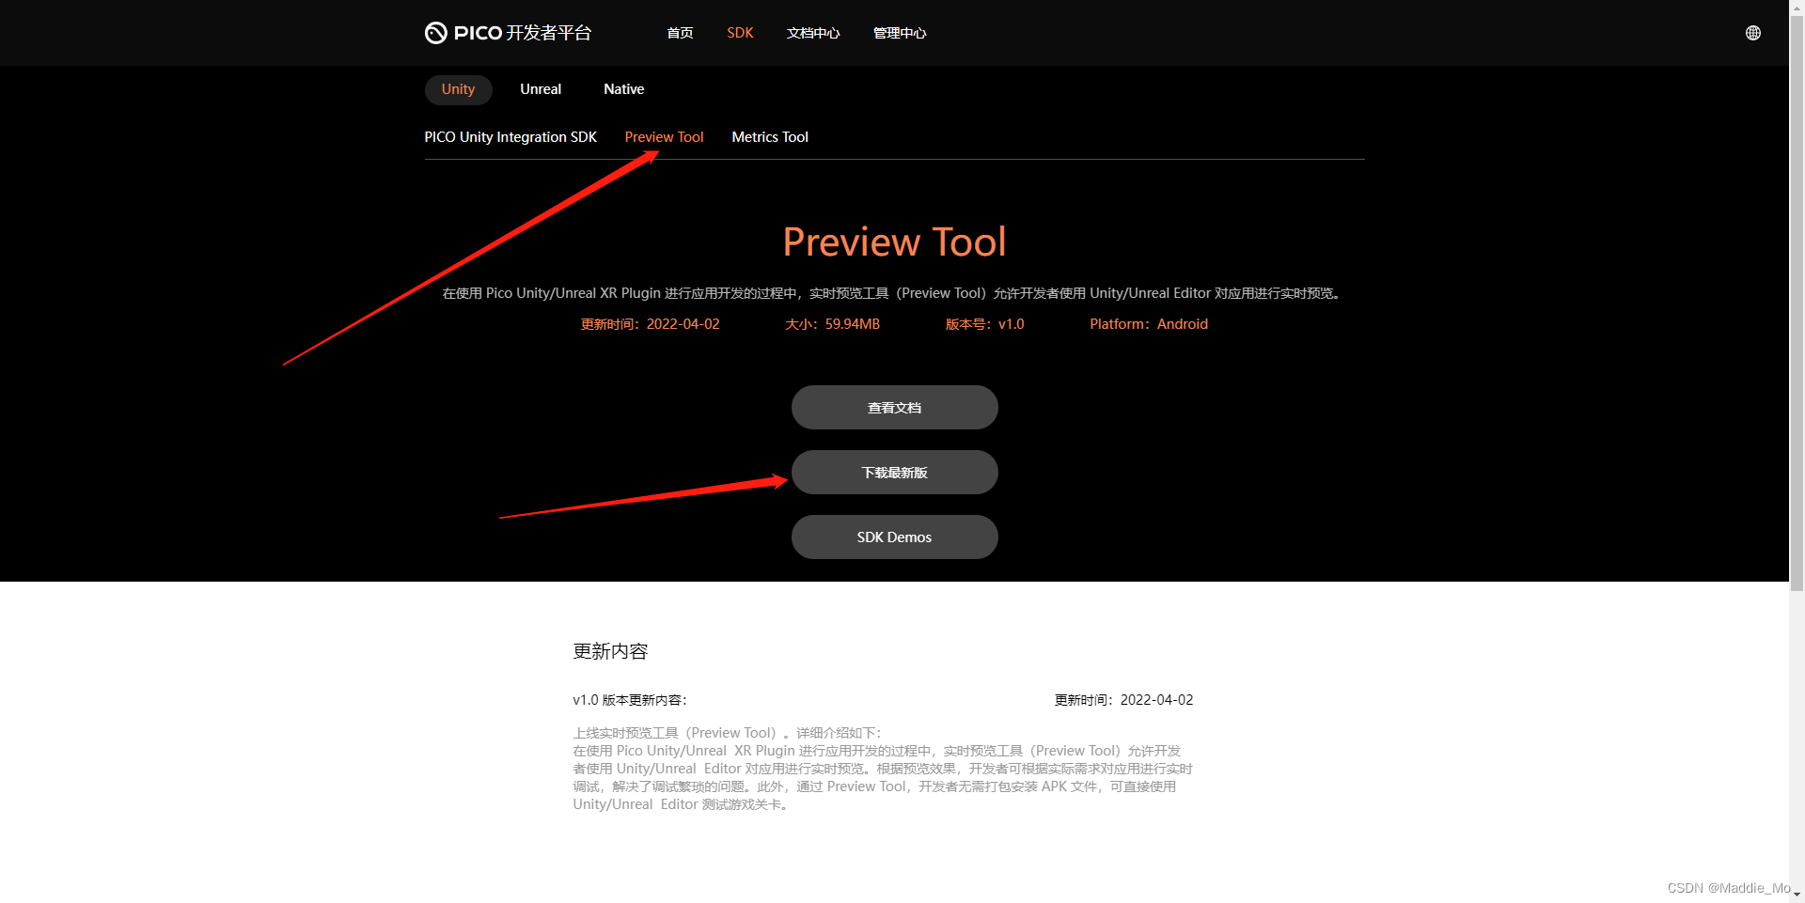The height and width of the screenshot is (903, 1805).
Task: Click the PICO 开发者平台 title text
Action: click(523, 33)
